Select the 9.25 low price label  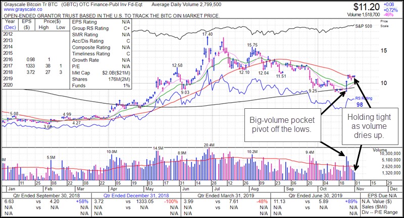(313, 91)
